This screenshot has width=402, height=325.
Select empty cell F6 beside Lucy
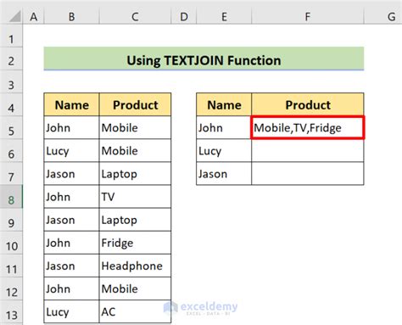coord(308,151)
